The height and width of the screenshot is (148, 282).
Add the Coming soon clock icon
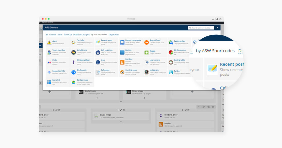tap(122, 72)
